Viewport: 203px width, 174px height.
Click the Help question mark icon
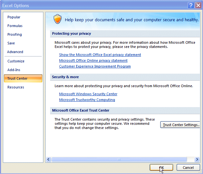pyautogui.click(x=191, y=5)
